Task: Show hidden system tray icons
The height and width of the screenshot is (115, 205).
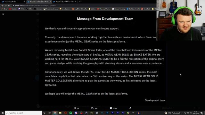Action: 183,113
